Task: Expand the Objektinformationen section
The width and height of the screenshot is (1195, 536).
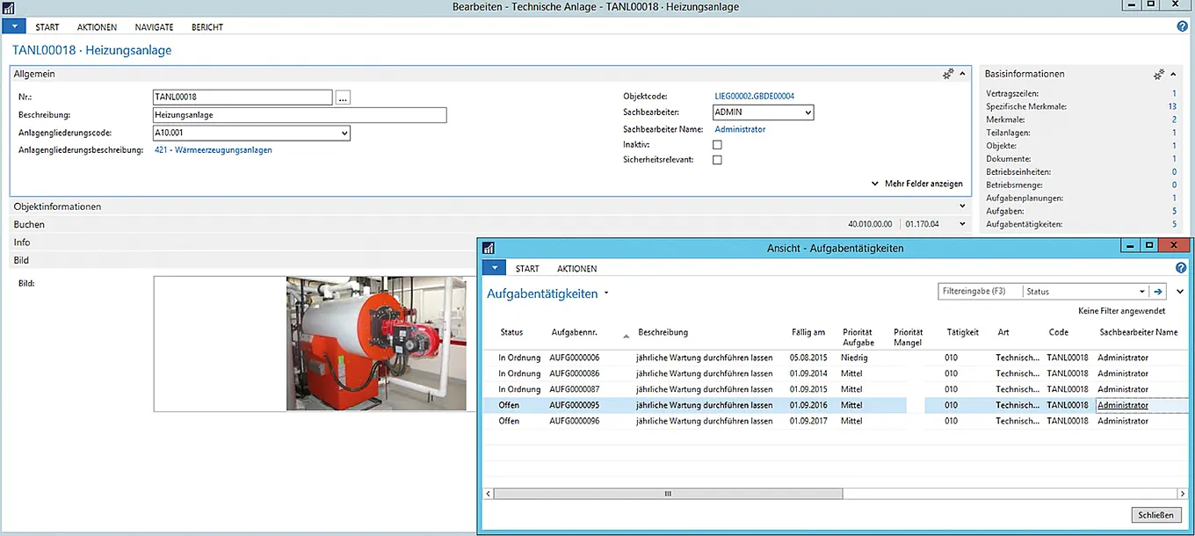Action: pyautogui.click(x=58, y=206)
